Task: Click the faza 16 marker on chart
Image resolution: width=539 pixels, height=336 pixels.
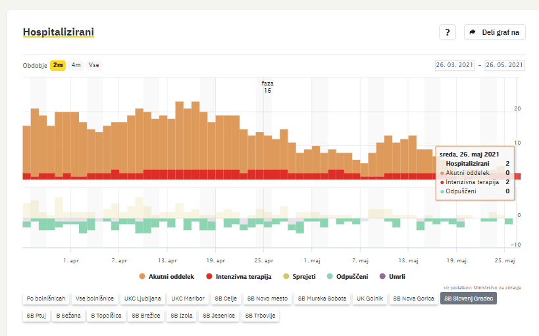Action: 267,87
